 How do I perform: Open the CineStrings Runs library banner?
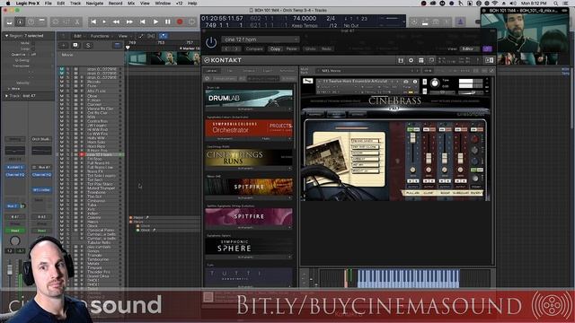pos(249,158)
